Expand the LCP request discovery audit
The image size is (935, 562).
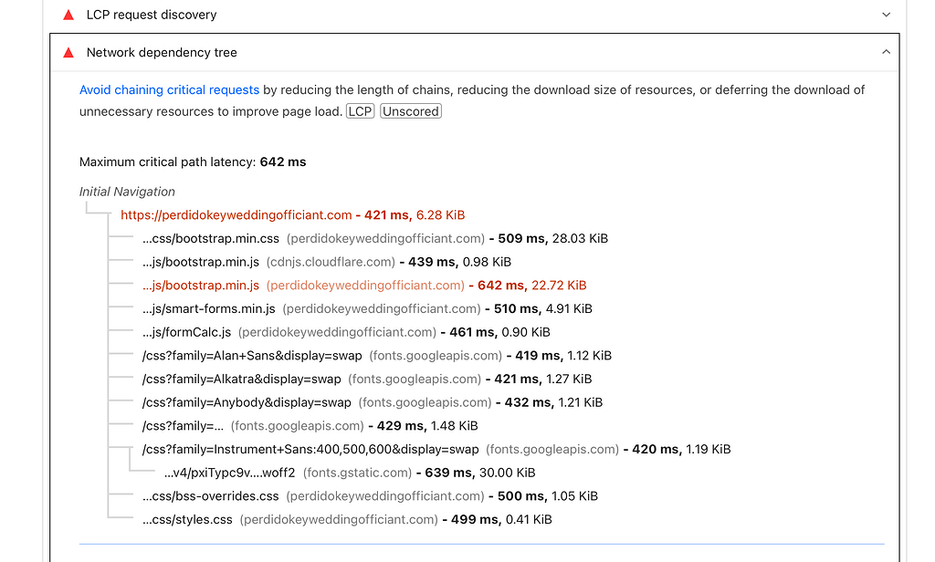[886, 15]
